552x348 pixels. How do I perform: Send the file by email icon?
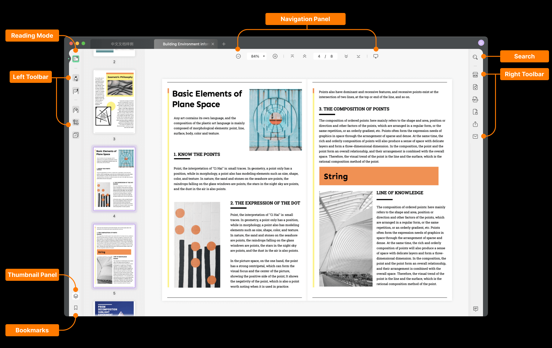(x=475, y=136)
